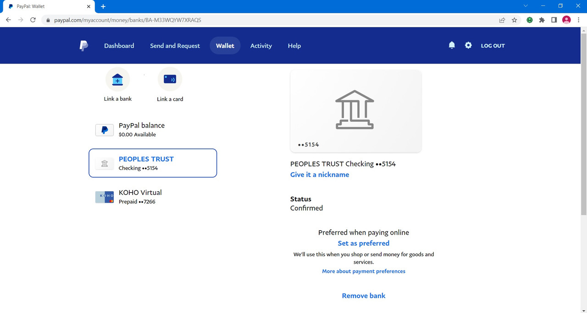This screenshot has width=587, height=313.
Task: Open a new browser tab
Action: pyautogui.click(x=103, y=6)
